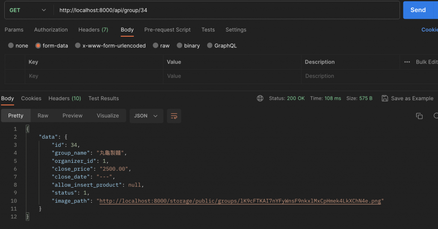
Task: Click the empty Key input cell
Action: (x=94, y=76)
